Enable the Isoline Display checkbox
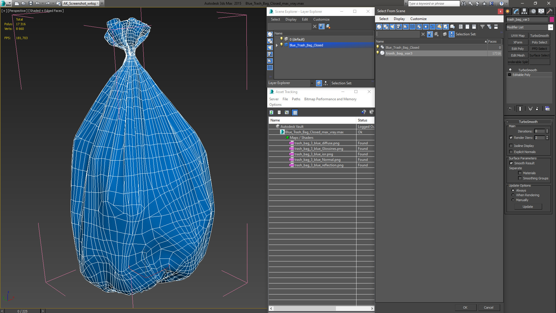556x313 pixels. 511,146
